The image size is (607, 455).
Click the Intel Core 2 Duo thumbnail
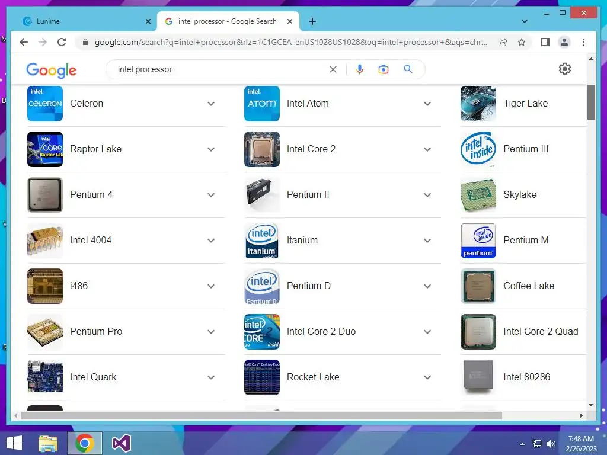pos(261,332)
